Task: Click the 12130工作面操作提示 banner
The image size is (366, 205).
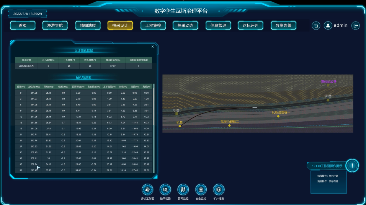Action: coord(327,166)
